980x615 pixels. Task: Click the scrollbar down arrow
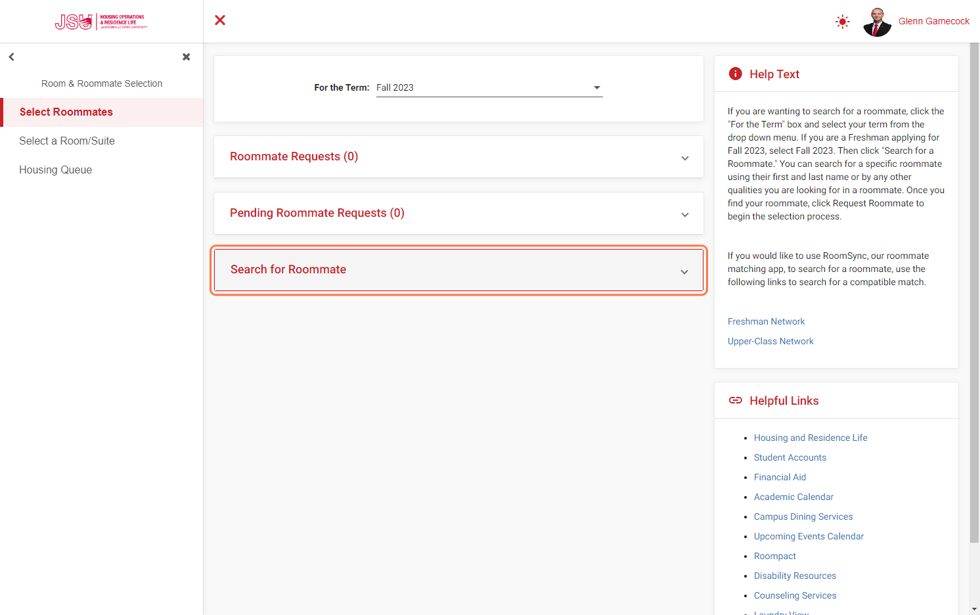pyautogui.click(x=974, y=610)
